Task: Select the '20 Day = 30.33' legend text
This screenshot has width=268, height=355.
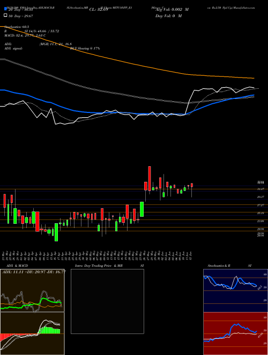Action: click(x=21, y=10)
